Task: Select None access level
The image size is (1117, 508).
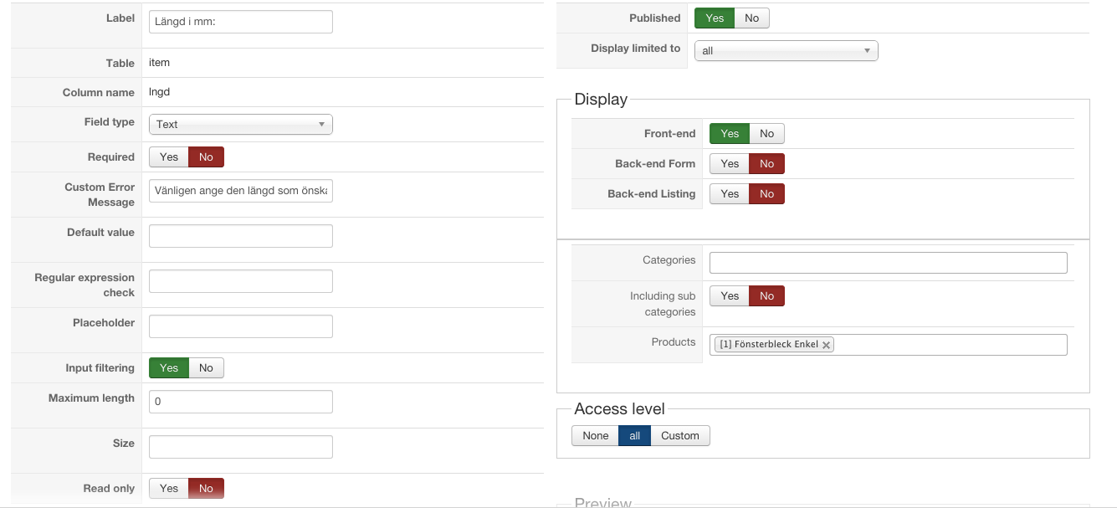Action: 595,436
